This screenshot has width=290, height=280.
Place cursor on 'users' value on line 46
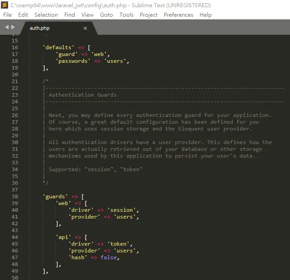click(x=125, y=251)
